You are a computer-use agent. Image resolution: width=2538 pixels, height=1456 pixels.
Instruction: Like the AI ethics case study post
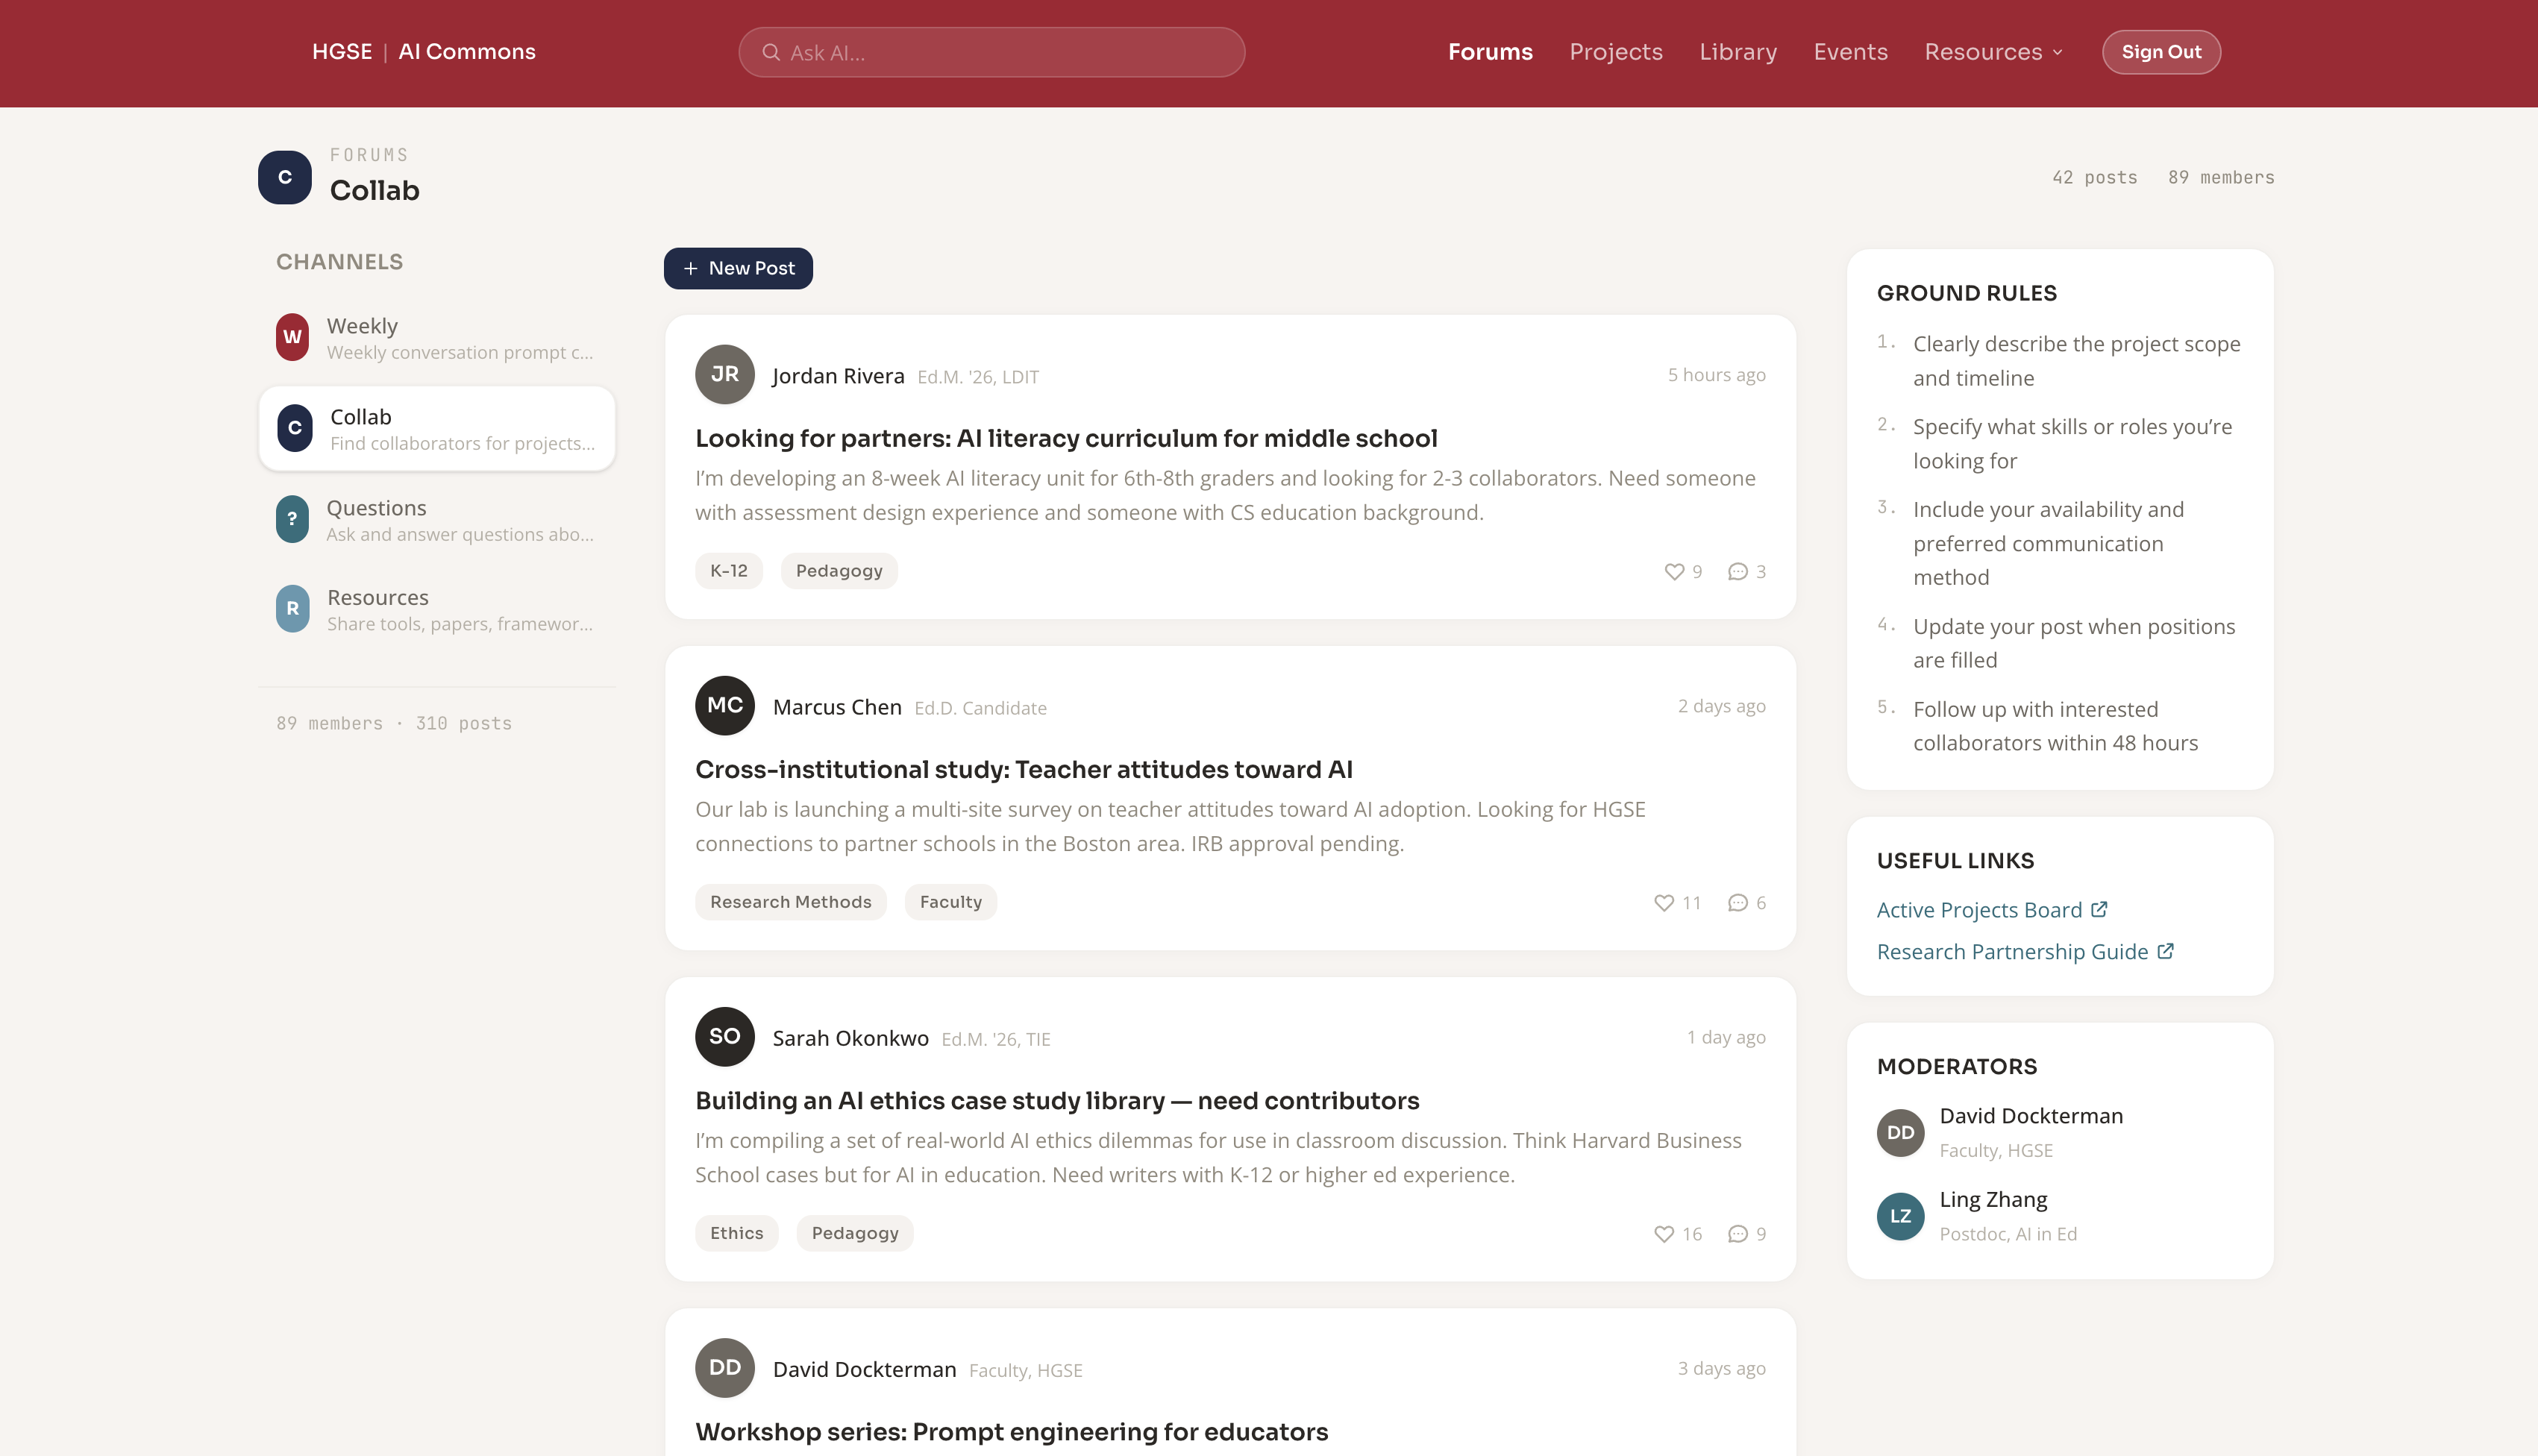1664,1233
